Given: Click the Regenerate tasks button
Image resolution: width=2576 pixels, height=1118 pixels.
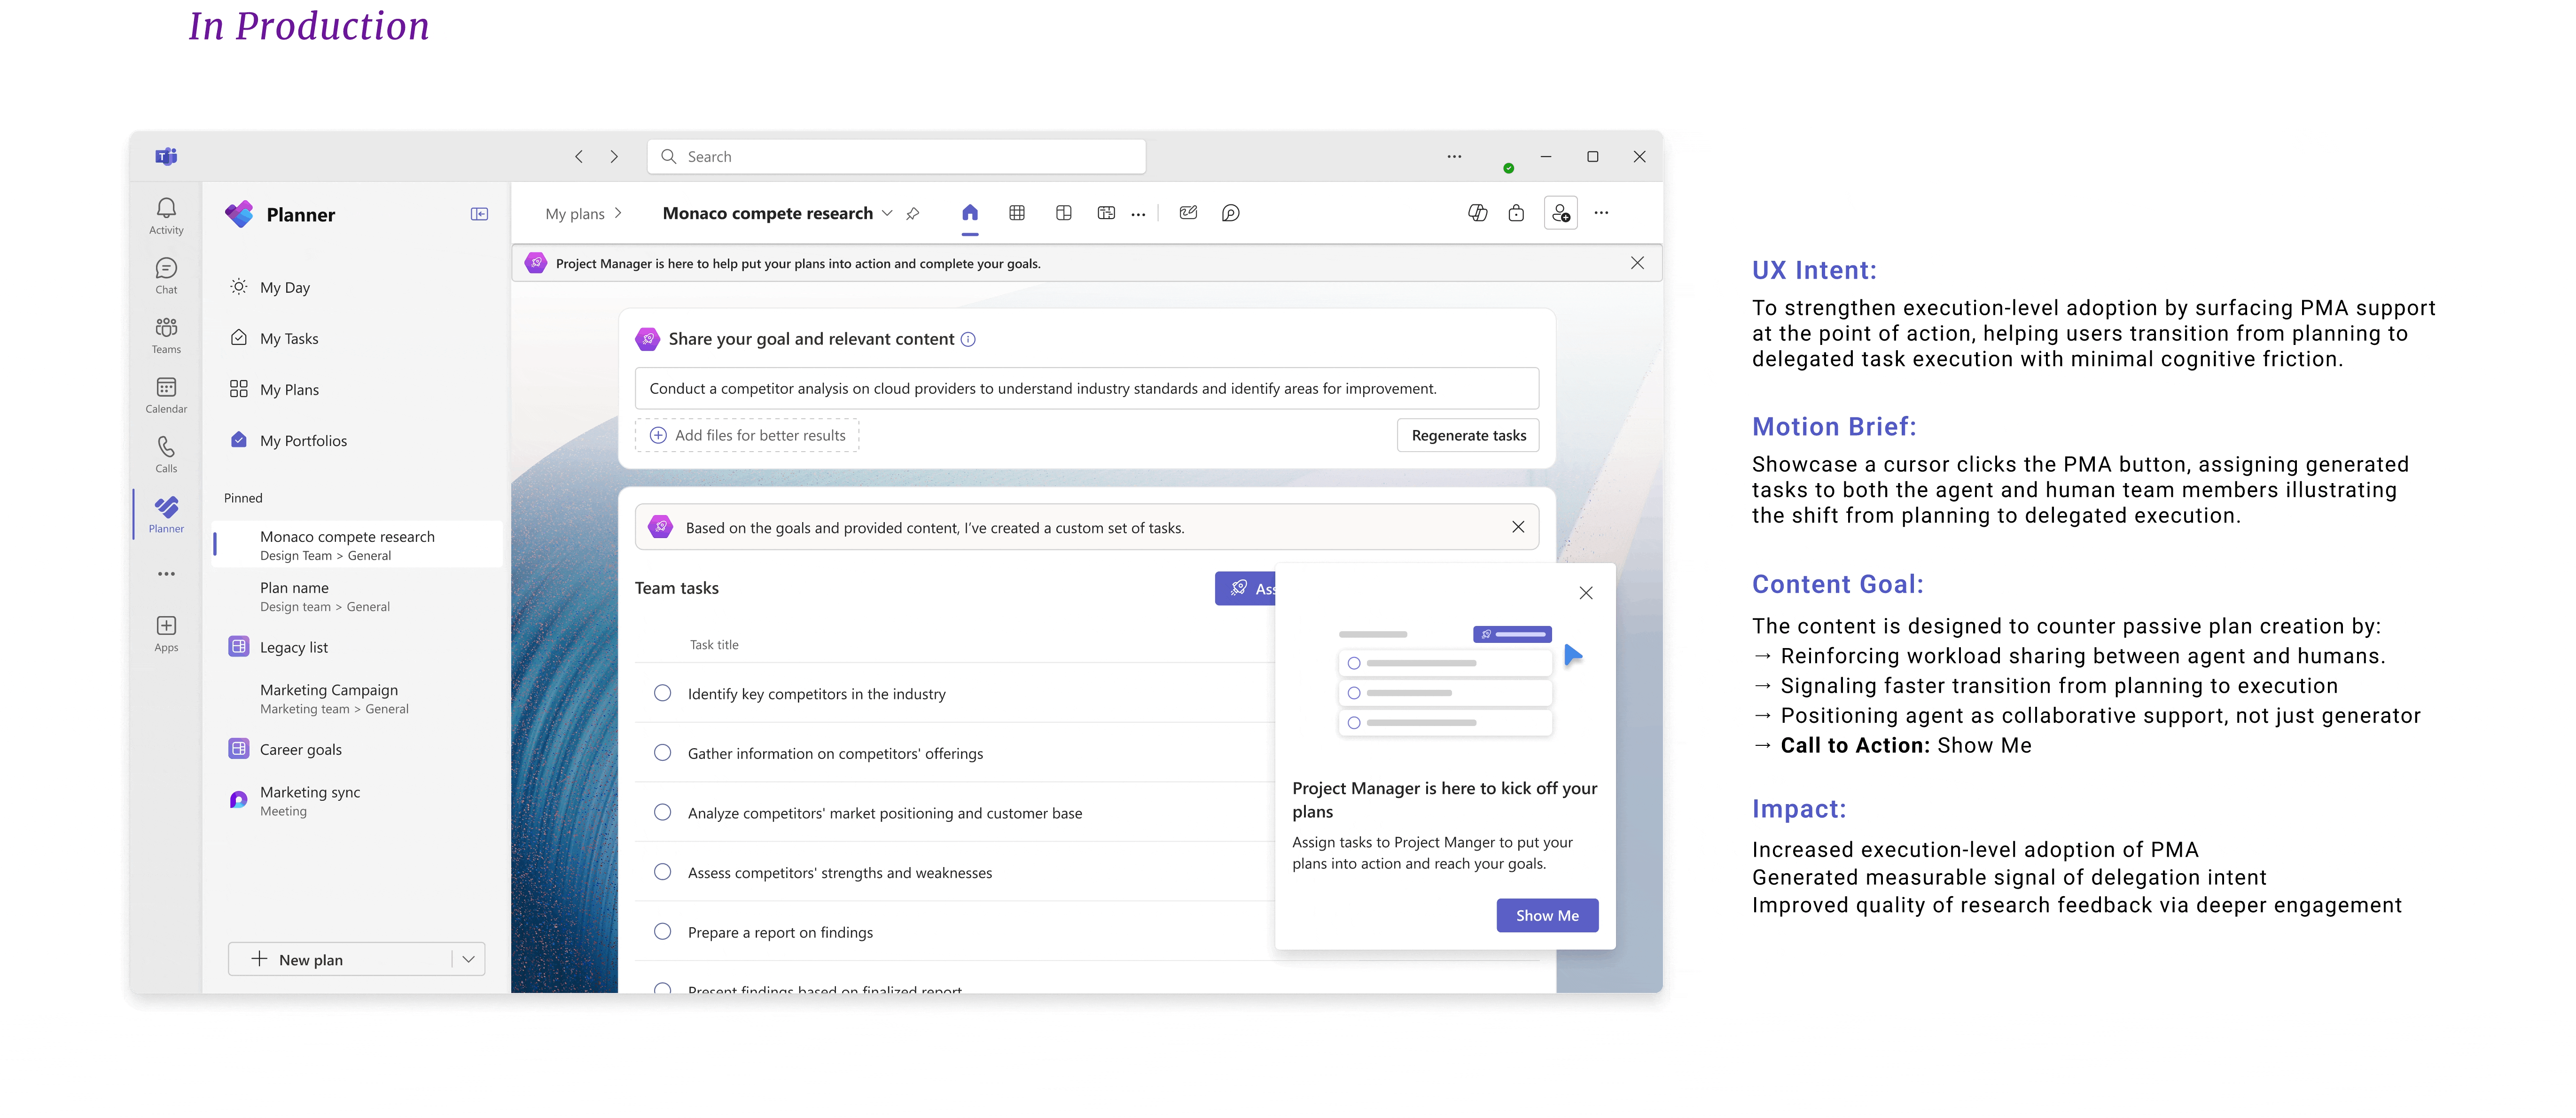Looking at the screenshot, I should tap(1468, 435).
